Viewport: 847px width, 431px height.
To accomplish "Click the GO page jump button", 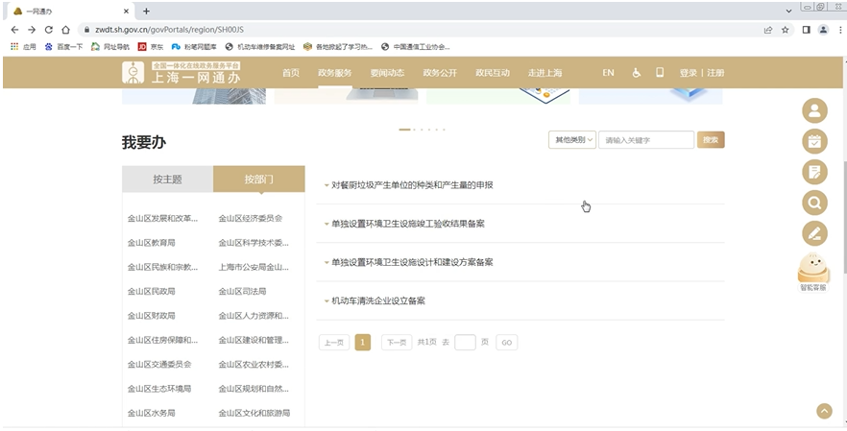I will pos(507,343).
